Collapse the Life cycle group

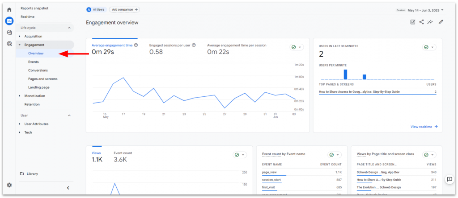69,28
